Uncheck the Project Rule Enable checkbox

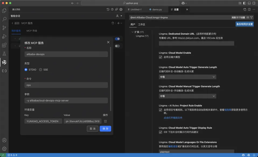(161, 110)
